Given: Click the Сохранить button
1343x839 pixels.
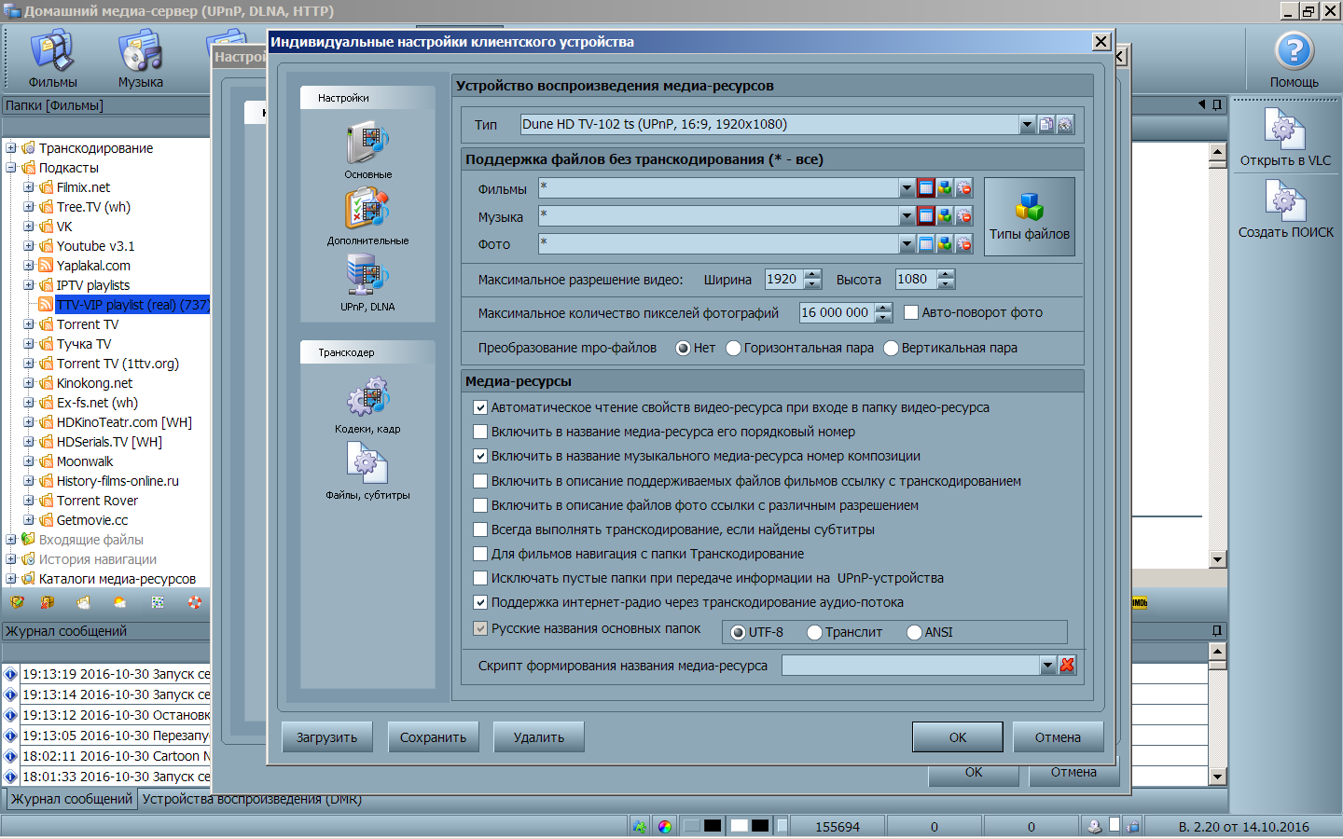Looking at the screenshot, I should (433, 736).
